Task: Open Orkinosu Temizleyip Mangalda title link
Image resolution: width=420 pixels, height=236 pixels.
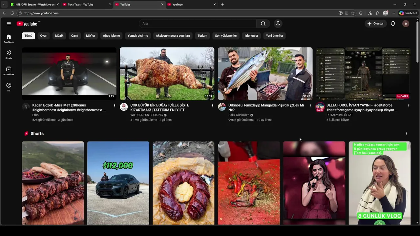Action: click(x=266, y=108)
